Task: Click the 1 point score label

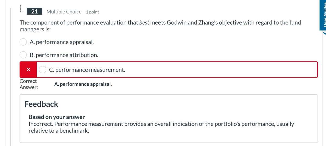Action: coord(92,12)
